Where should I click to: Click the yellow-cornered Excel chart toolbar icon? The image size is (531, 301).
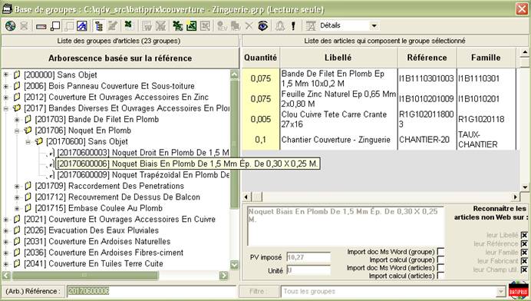coord(191,26)
